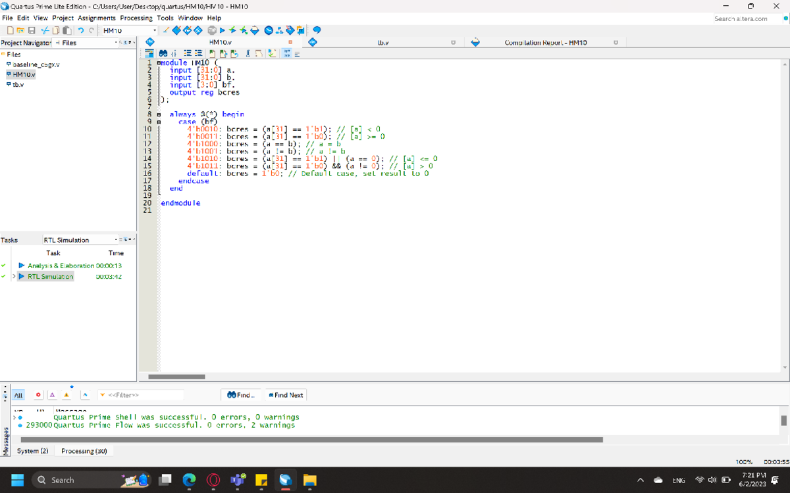Toggle the All messages filter

(x=18, y=395)
